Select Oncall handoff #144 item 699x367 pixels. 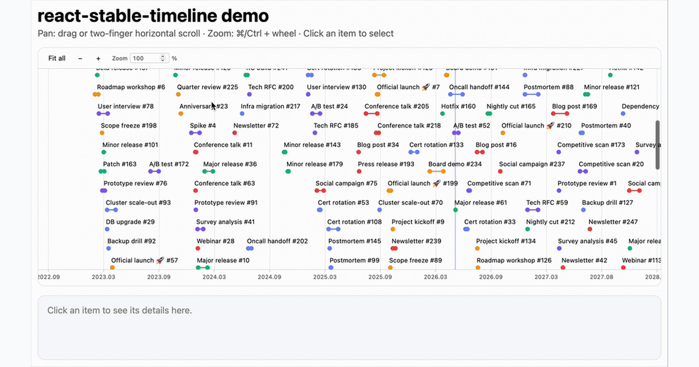pos(479,87)
